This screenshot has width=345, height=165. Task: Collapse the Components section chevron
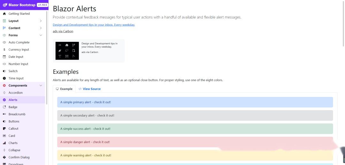[x=41, y=86]
